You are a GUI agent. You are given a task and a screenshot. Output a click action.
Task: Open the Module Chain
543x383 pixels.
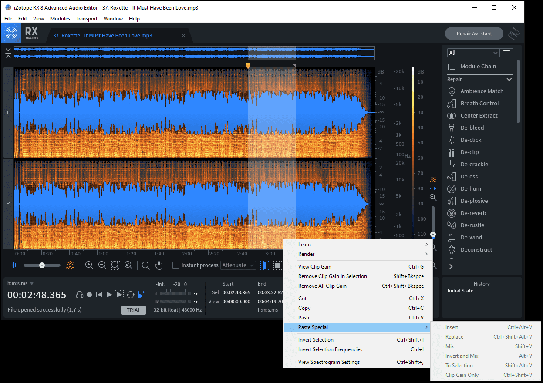[478, 66]
